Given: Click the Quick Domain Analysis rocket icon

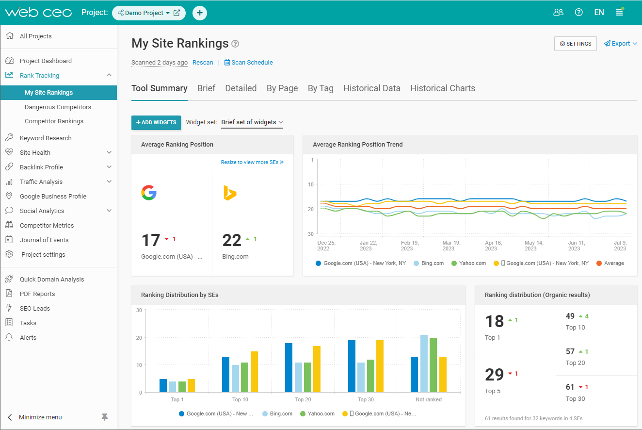Looking at the screenshot, I should [x=9, y=279].
